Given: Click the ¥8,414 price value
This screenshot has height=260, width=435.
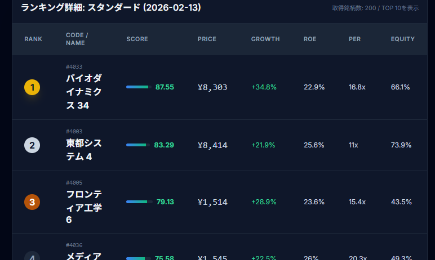Looking at the screenshot, I should [212, 145].
